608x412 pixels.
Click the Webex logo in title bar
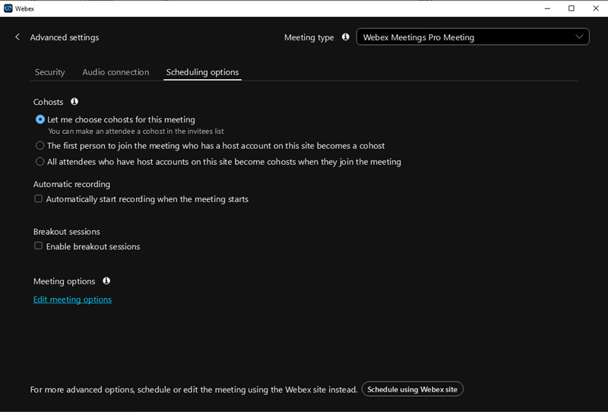[8, 8]
